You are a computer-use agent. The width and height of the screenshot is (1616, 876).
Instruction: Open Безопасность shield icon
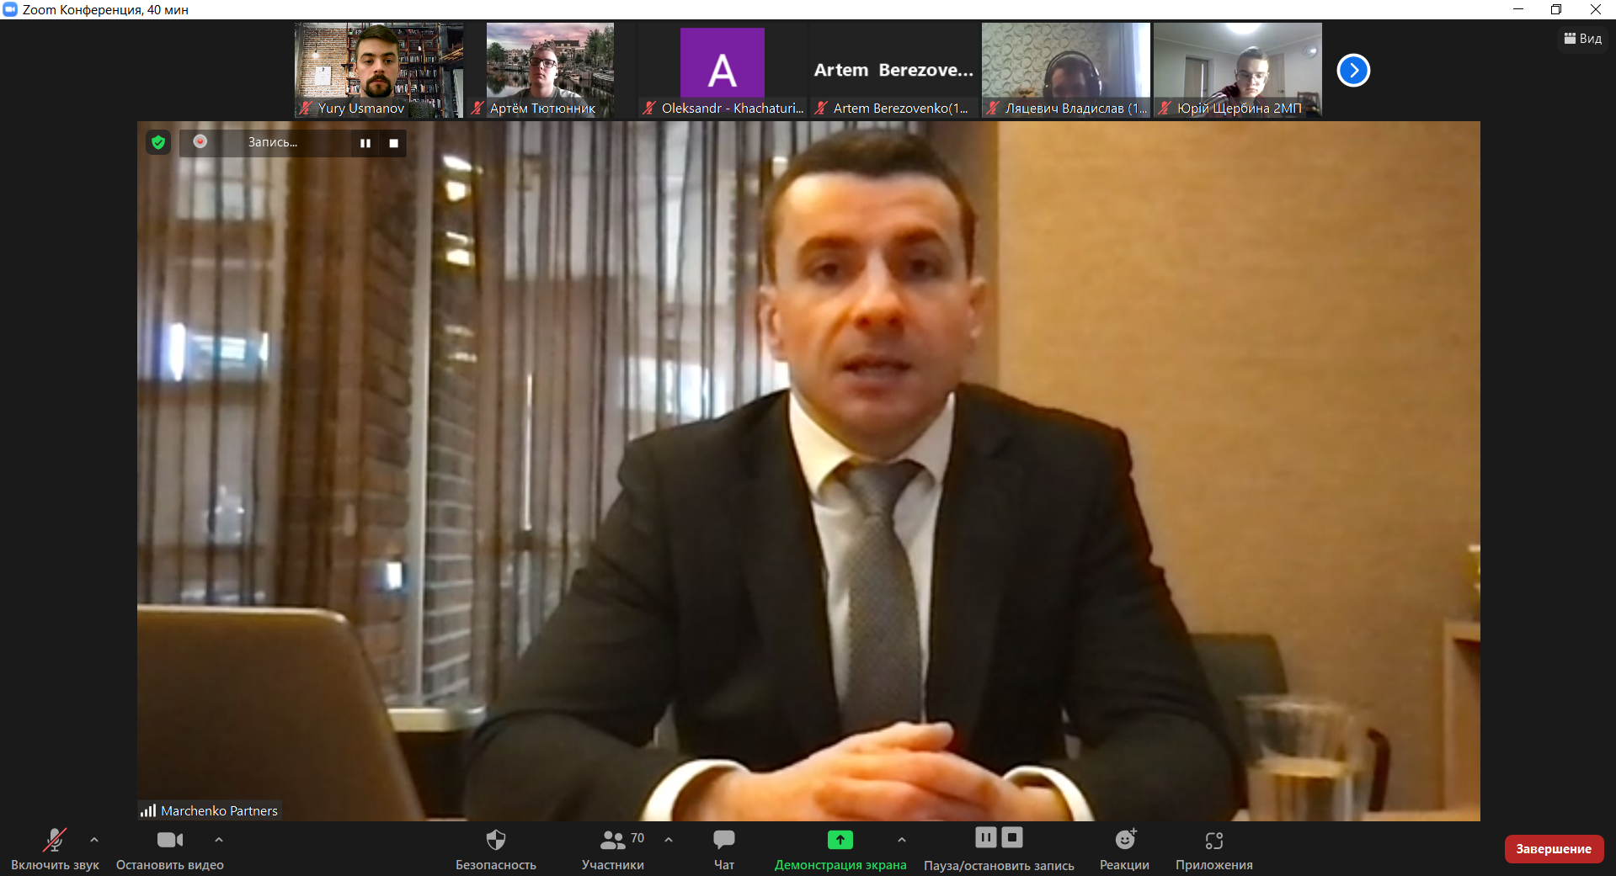496,840
